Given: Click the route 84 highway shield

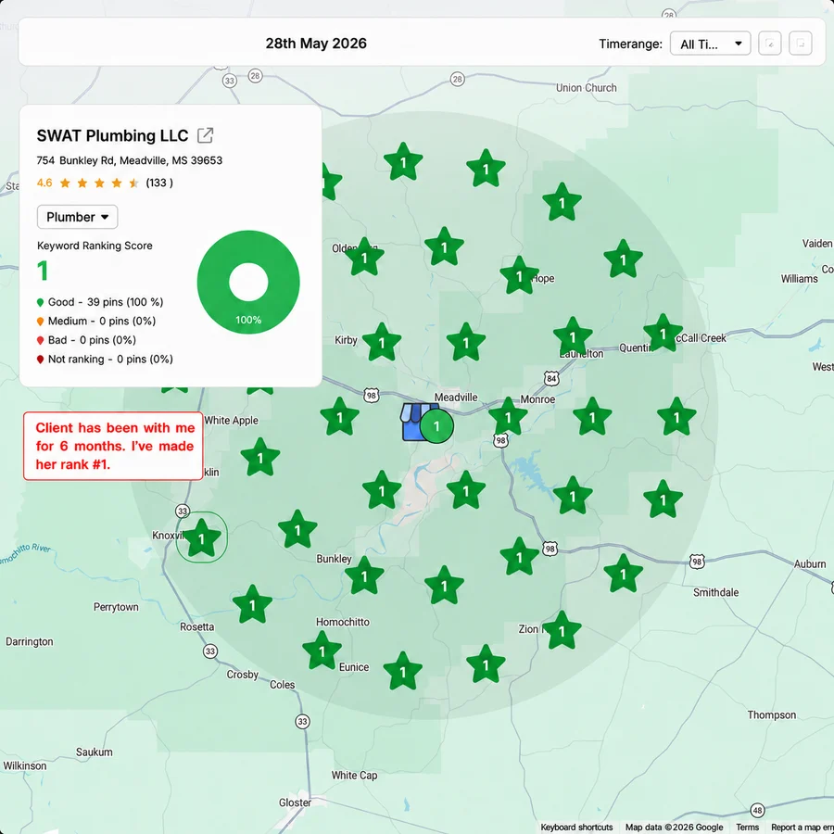Looking at the screenshot, I should (551, 379).
